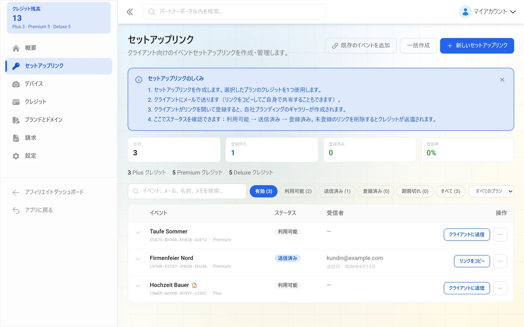Open more actions for Hochzeit Bauer row

[500, 288]
